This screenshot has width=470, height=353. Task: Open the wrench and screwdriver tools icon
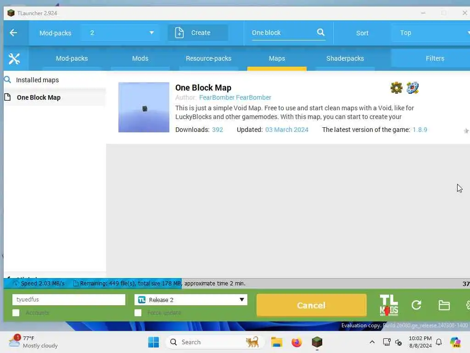tap(14, 58)
